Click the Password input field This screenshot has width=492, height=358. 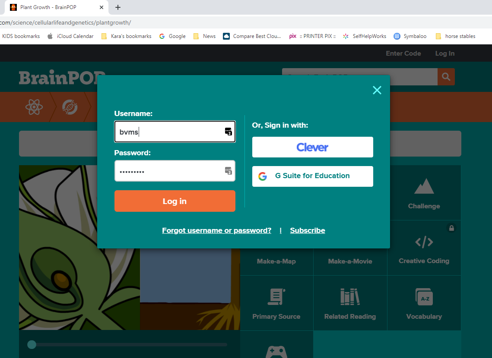175,171
